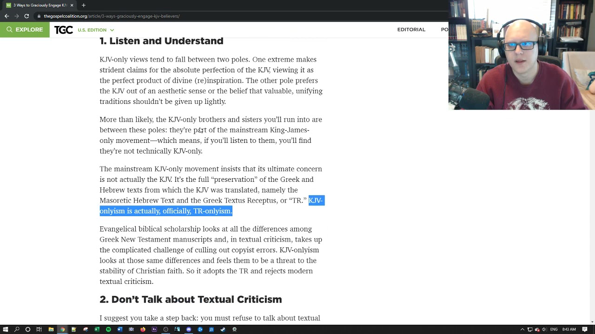Viewport: 595px width, 334px height.
Task: Reload the page with the refresh icon
Action: click(26, 16)
